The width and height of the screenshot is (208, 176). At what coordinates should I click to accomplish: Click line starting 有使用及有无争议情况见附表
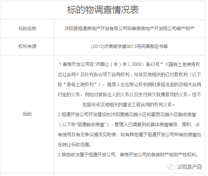(x=129, y=134)
